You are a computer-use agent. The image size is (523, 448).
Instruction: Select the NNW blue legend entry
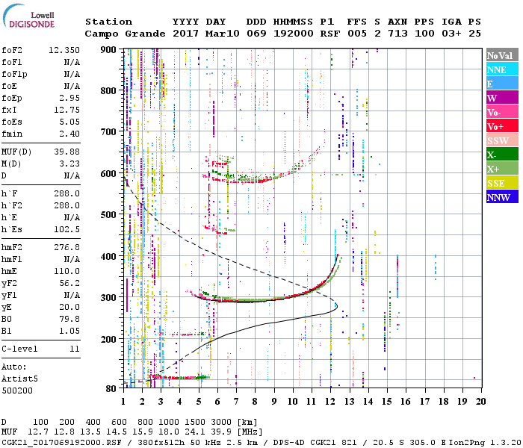pyautogui.click(x=501, y=197)
